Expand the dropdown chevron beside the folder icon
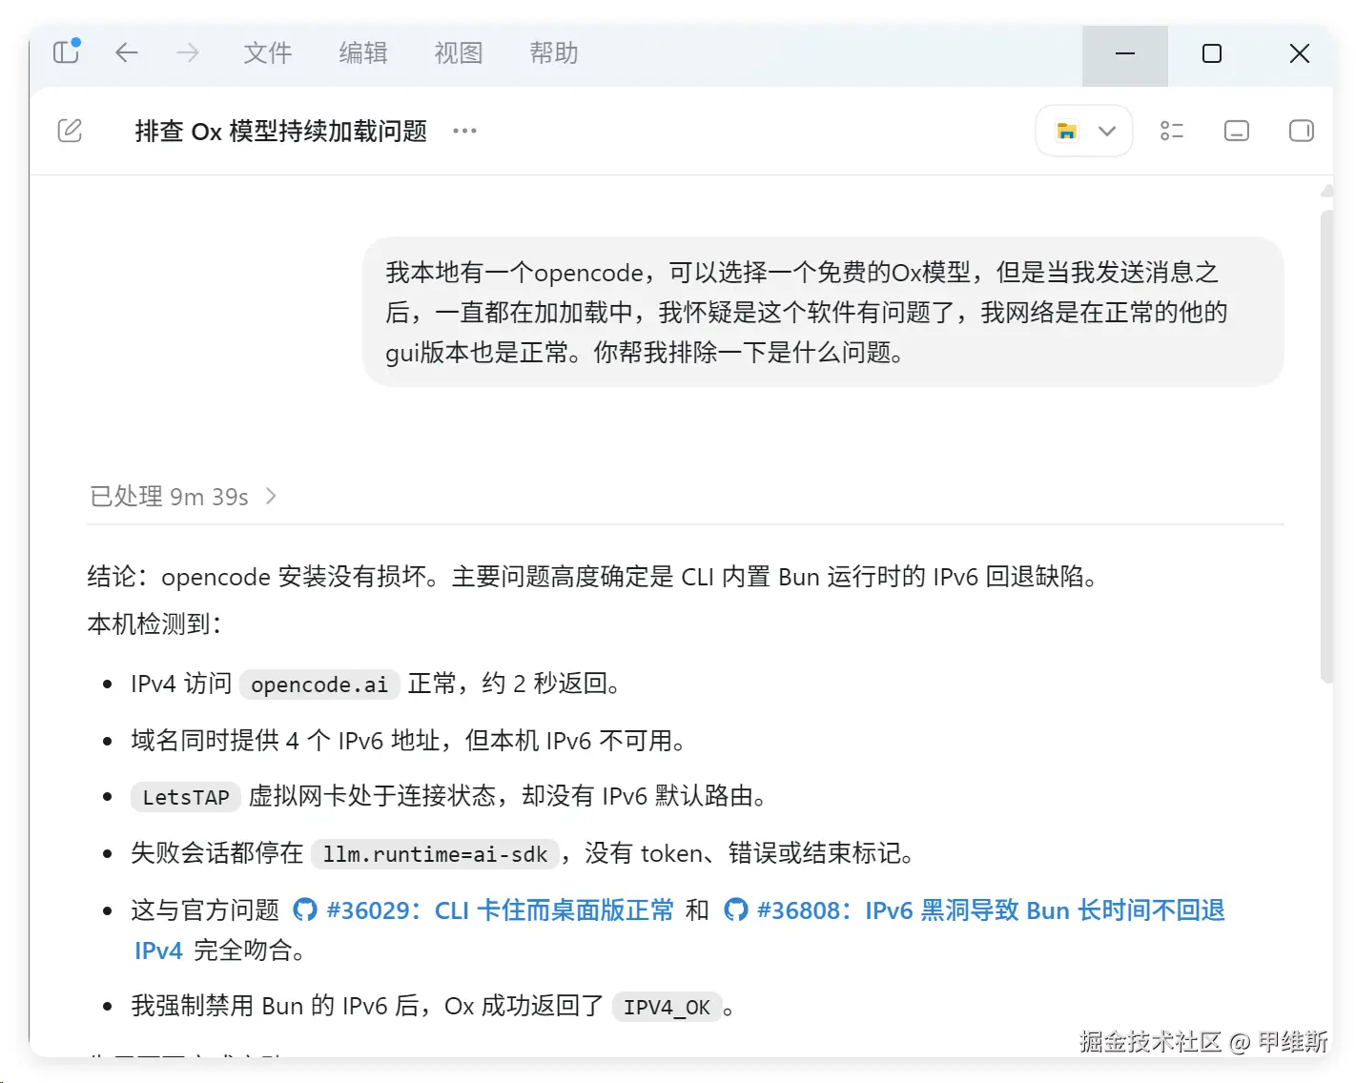1356x1083 pixels. point(1107,131)
